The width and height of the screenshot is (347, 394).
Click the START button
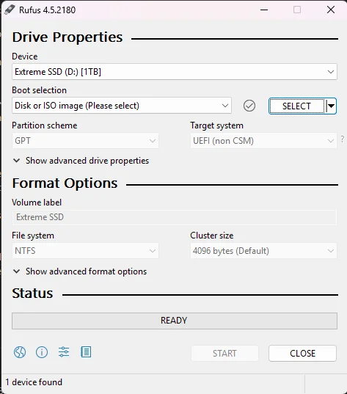point(224,354)
